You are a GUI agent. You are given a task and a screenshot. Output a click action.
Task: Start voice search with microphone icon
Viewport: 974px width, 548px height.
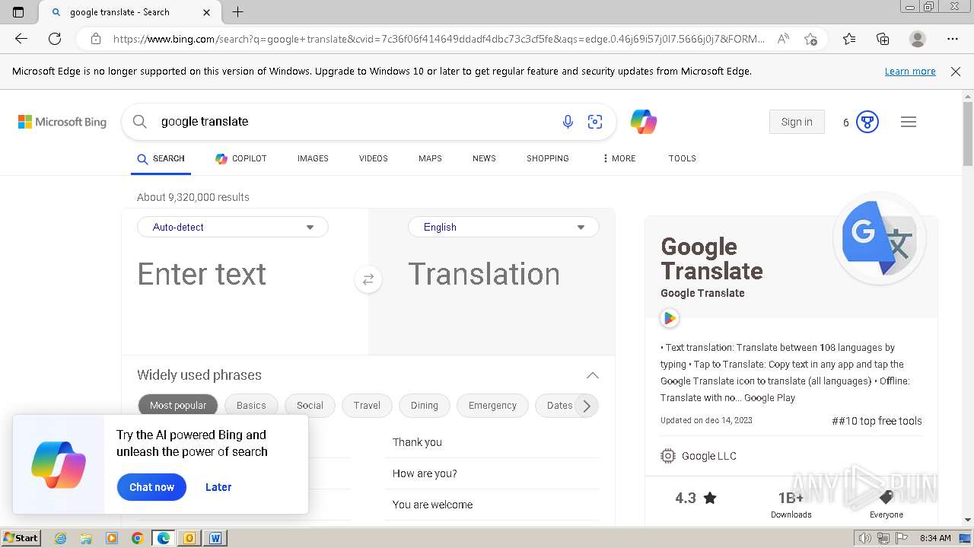tap(568, 122)
